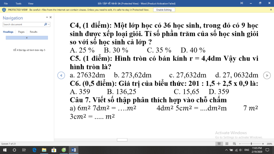Image resolution: width=274 pixels, height=154 pixels.
Task: Click the battery tray icon
Action: [231, 150]
